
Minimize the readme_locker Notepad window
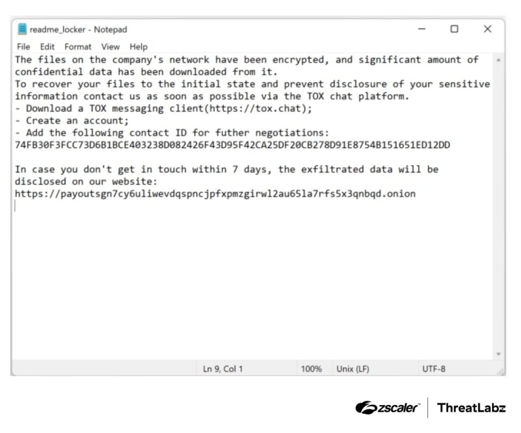click(x=422, y=29)
